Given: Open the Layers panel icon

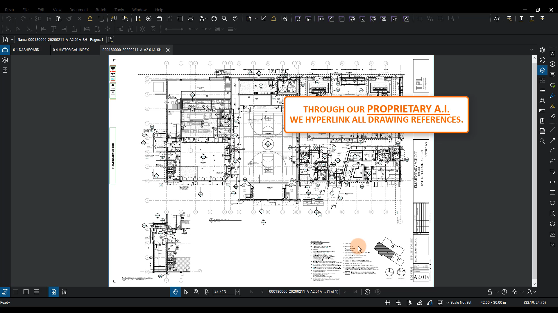Looking at the screenshot, I should (542, 70).
